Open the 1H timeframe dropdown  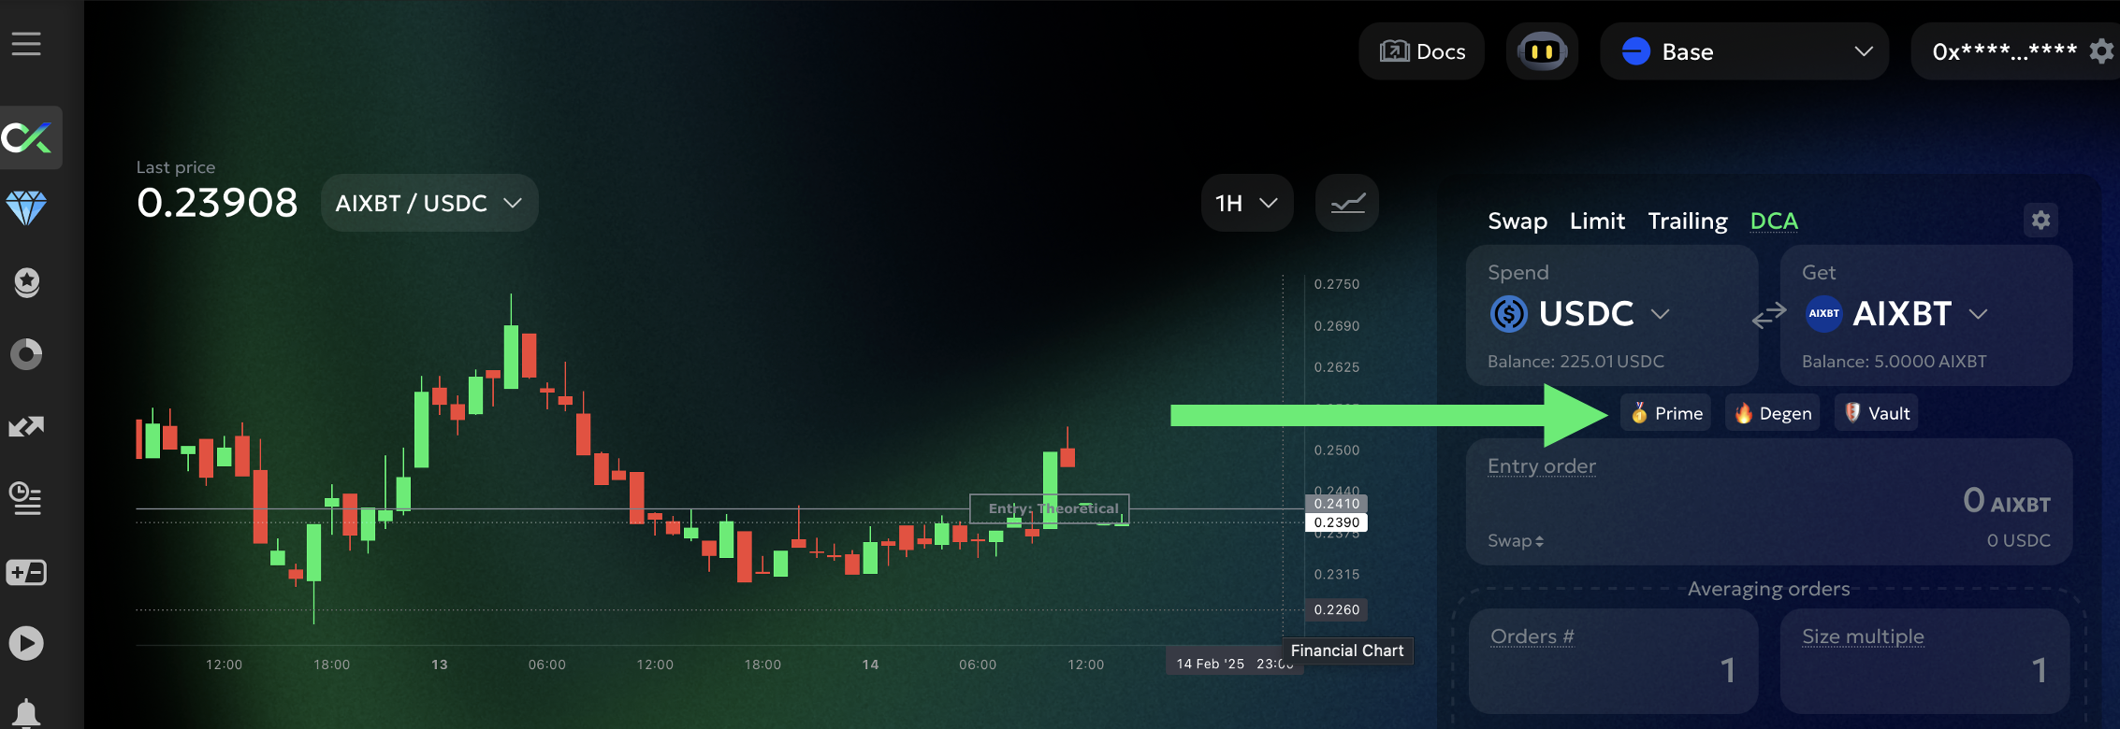[1246, 203]
